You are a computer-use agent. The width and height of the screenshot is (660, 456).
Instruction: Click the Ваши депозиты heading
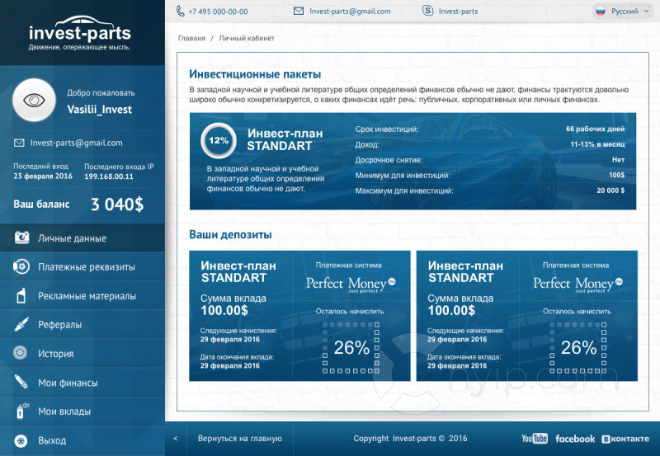[230, 235]
